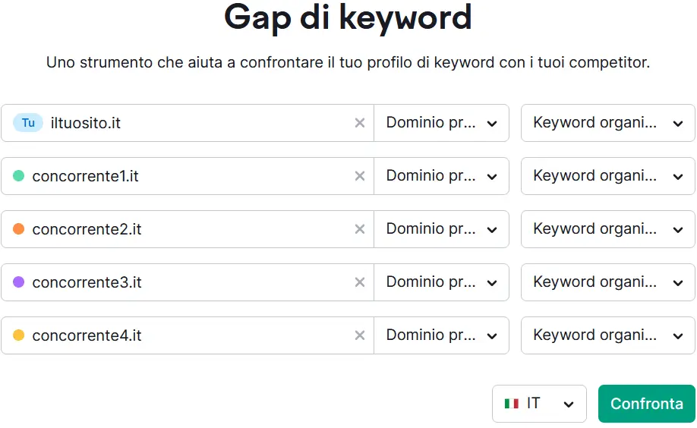
Task: Click the orange dot beside concorrente2.it
Action: pos(19,229)
